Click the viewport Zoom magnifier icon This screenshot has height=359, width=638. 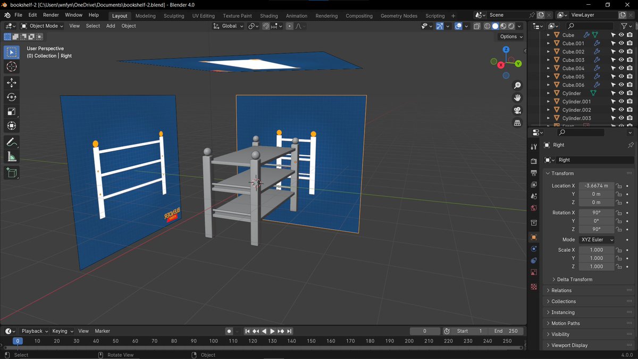coord(517,86)
